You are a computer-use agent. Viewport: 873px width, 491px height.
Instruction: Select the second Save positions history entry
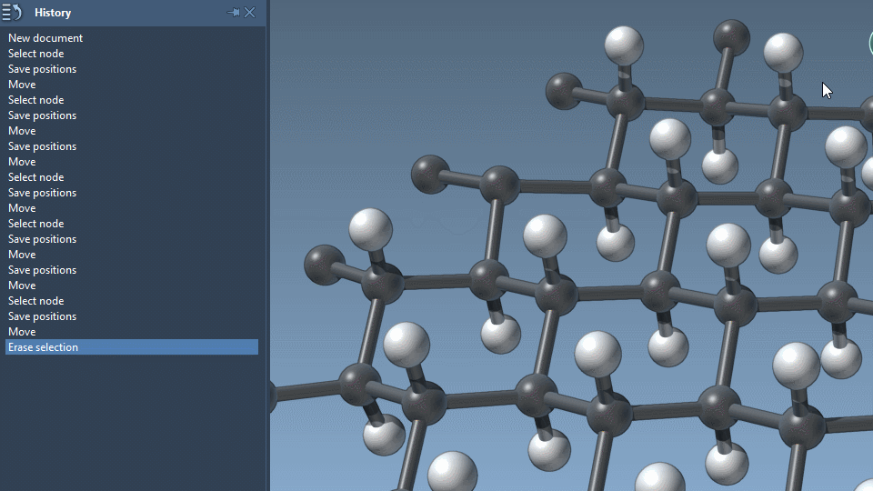(42, 115)
